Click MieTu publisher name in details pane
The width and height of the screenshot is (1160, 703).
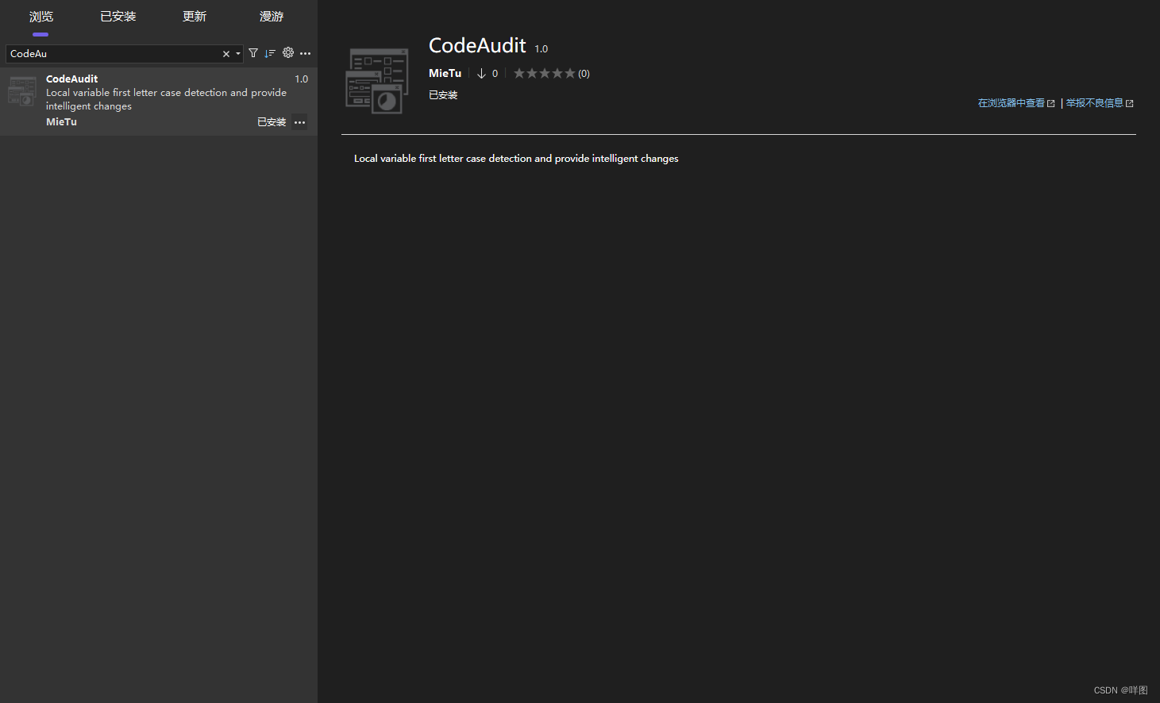coord(445,73)
